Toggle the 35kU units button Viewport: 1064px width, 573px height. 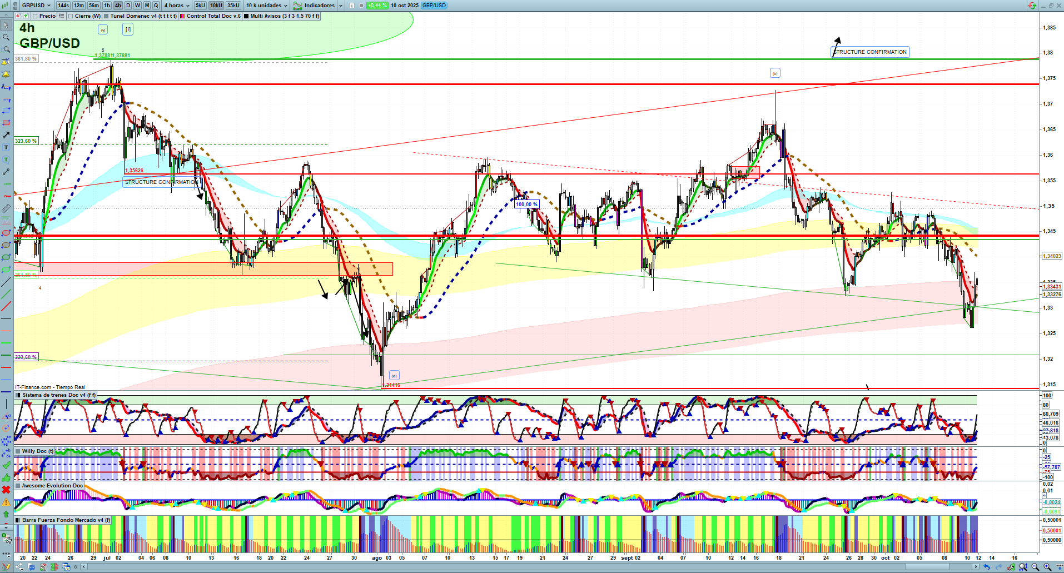pos(233,6)
